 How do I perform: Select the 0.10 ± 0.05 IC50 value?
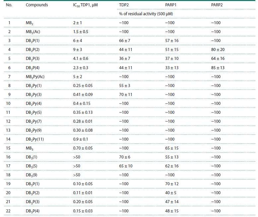(83, 184)
